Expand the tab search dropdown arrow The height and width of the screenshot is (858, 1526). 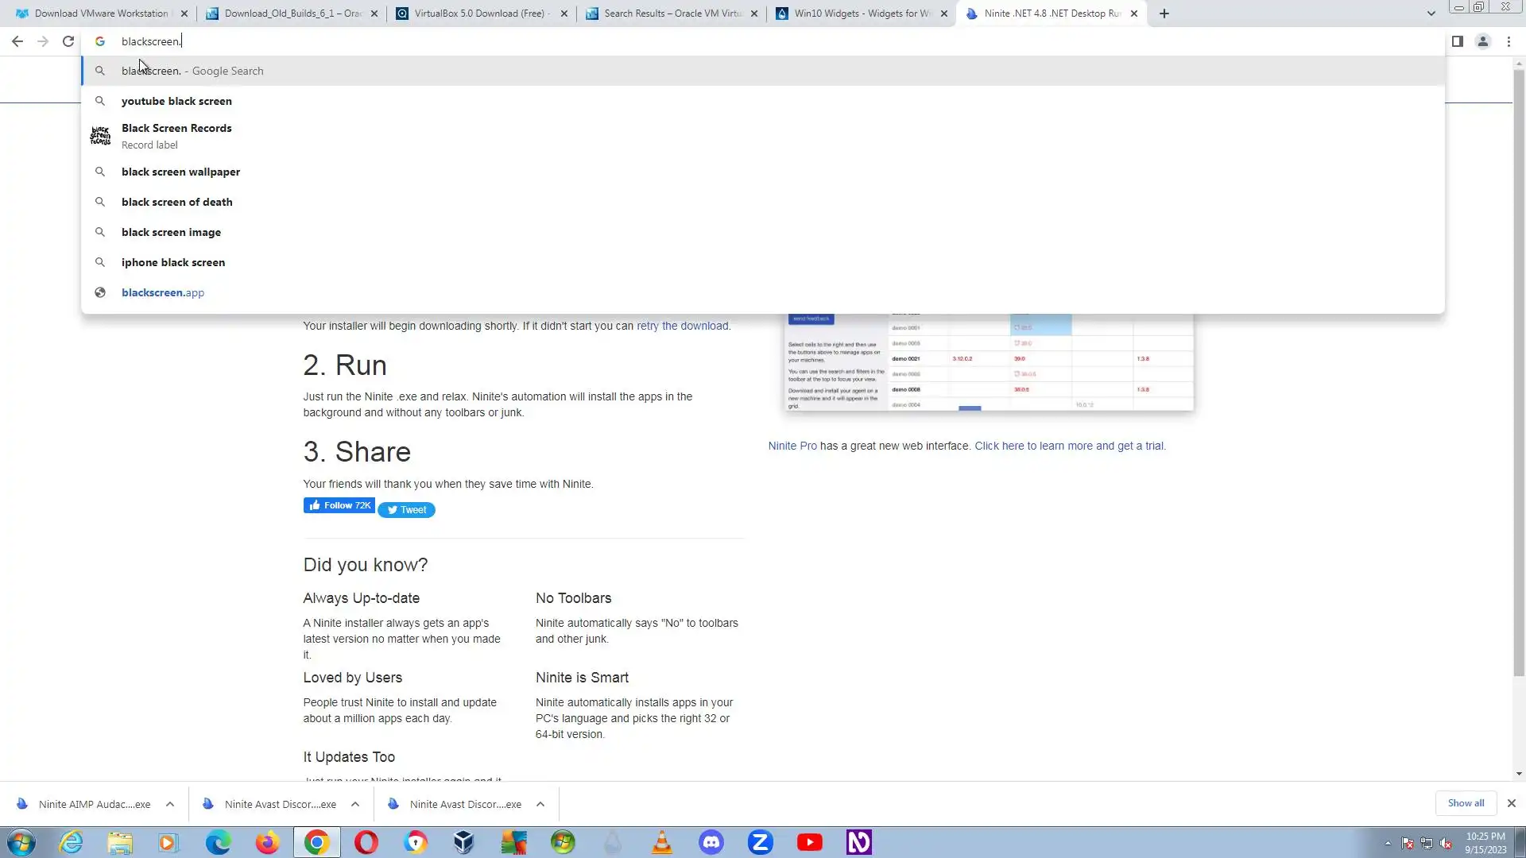1431,14
